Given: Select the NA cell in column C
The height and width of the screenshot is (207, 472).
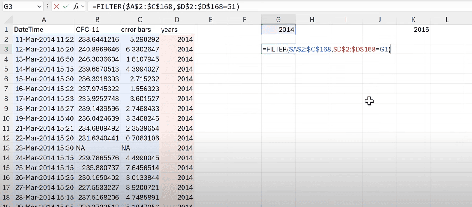Looking at the screenshot, I should [x=140, y=148].
